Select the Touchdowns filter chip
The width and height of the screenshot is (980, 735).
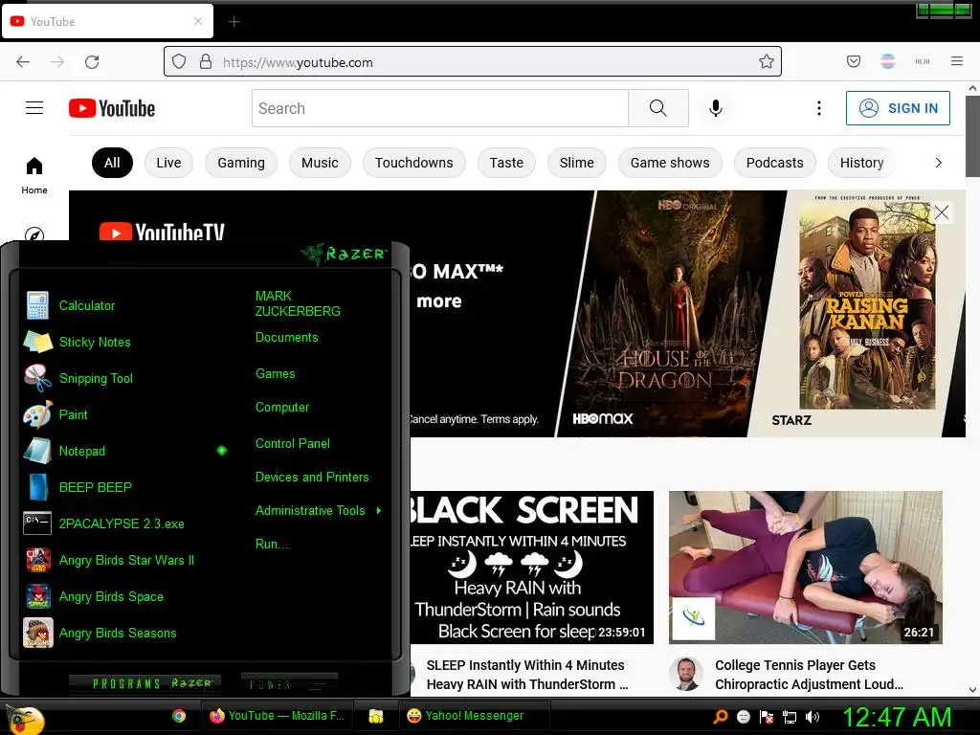click(413, 163)
